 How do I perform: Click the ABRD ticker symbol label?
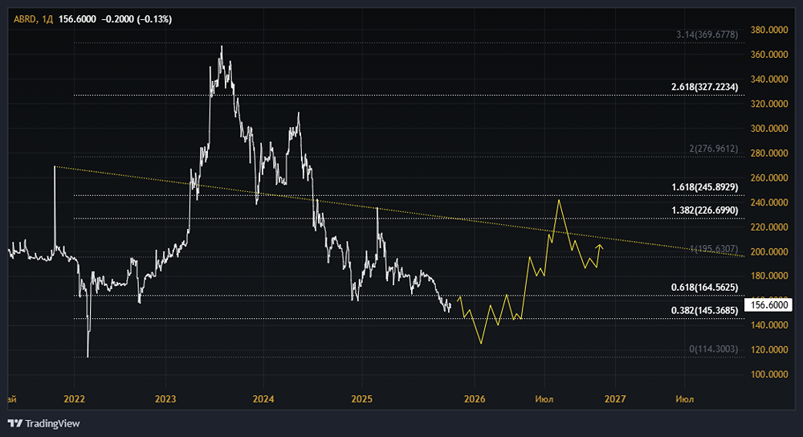click(25, 19)
